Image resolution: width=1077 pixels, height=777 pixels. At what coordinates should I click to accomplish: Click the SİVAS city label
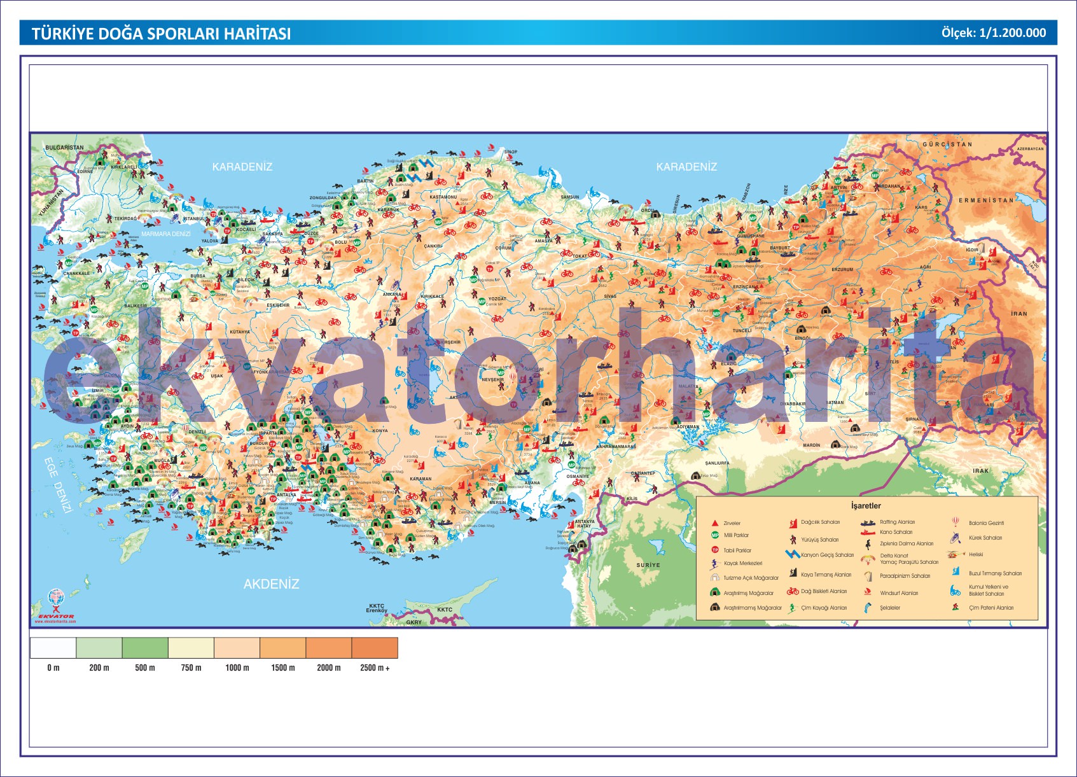tap(610, 297)
